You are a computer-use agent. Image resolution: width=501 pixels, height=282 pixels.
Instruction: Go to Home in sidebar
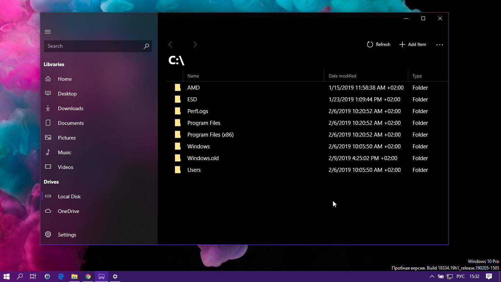tap(65, 79)
